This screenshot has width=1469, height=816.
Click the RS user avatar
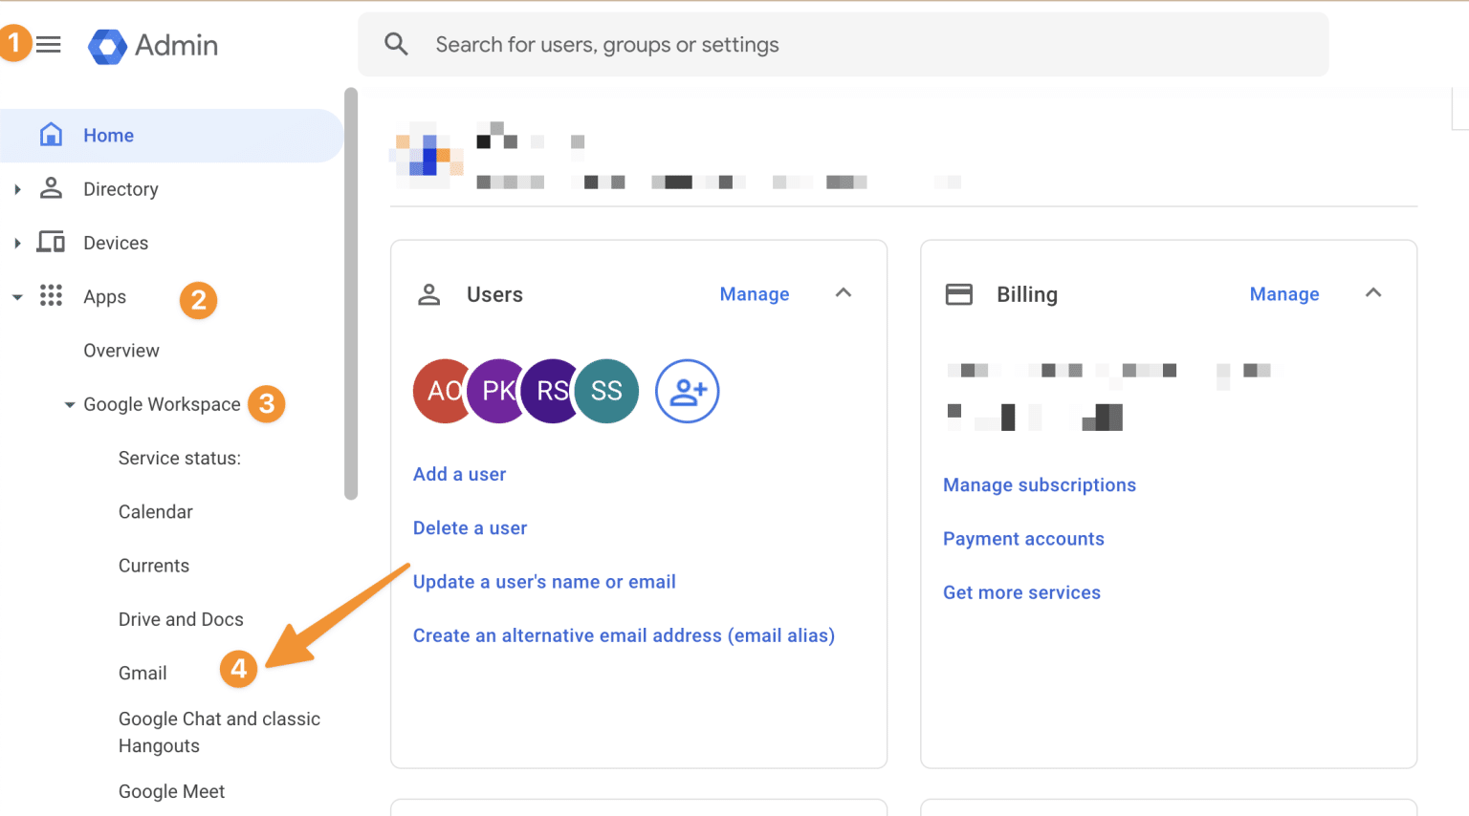[551, 391]
